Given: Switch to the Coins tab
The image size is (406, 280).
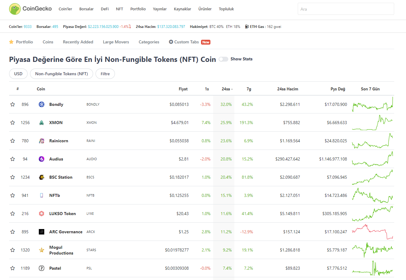Looking at the screenshot, I should [x=48, y=42].
